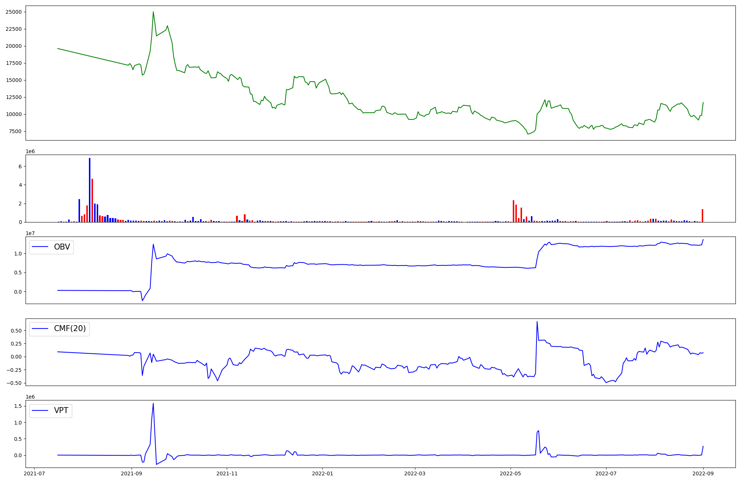Screen dimensions: 741x482
Task: Click the 0.50 tick label on the CMF axis
Action: pos(16,330)
